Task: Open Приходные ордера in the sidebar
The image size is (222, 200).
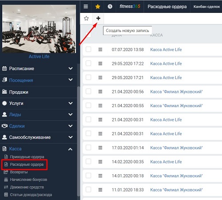Action: click(27, 157)
